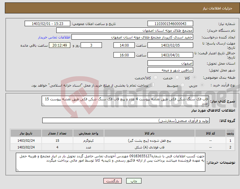240x189 pixels.
Task: Click the row number 2 cell
Action: click(x=230, y=147)
